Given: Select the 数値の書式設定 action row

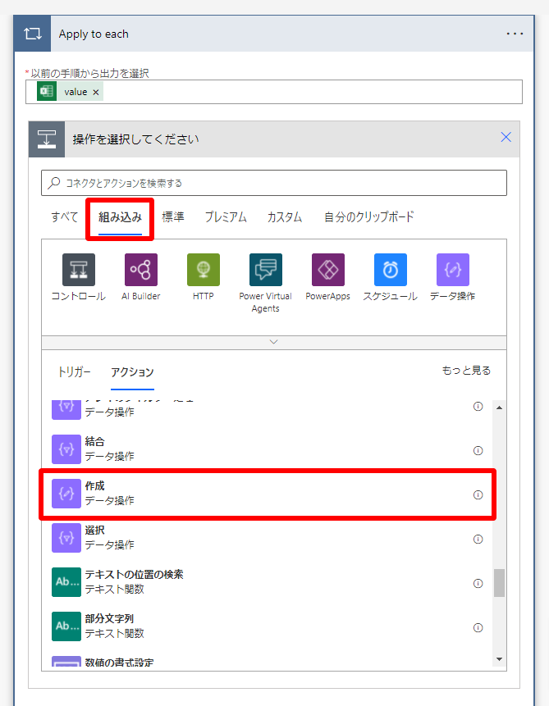Looking at the screenshot, I should tap(268, 662).
